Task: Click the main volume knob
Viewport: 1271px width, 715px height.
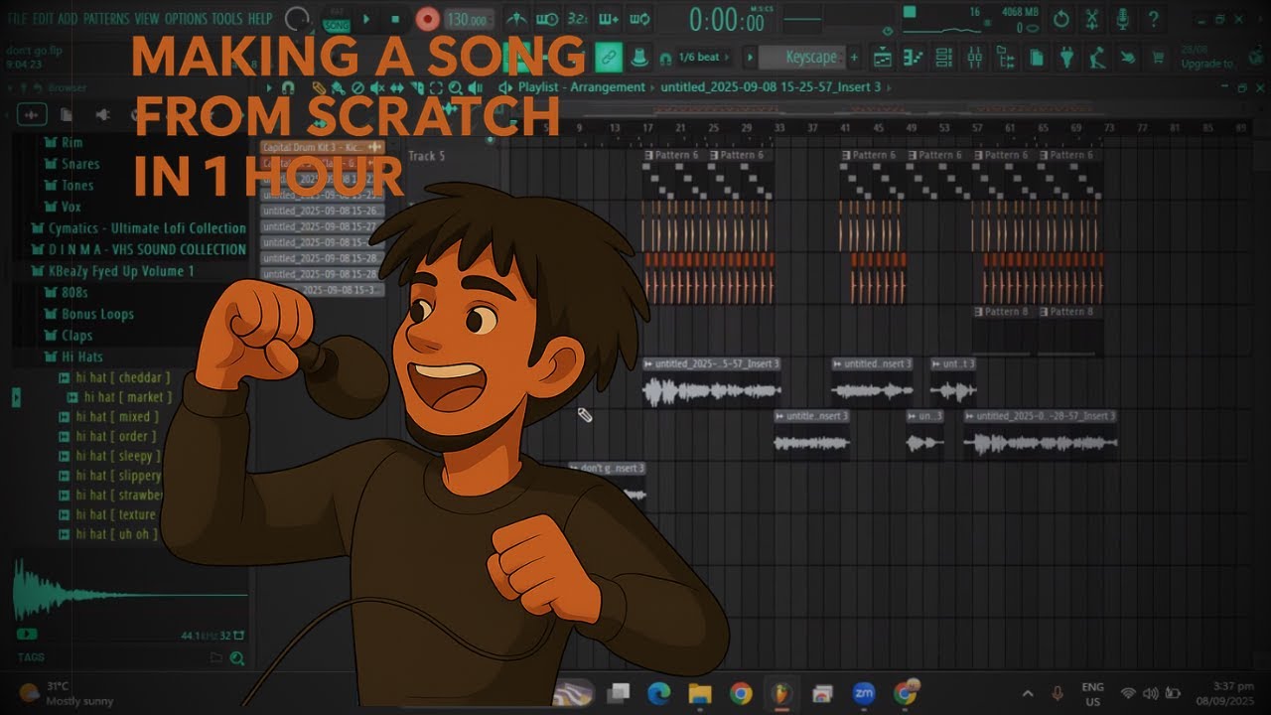Action: tap(296, 18)
